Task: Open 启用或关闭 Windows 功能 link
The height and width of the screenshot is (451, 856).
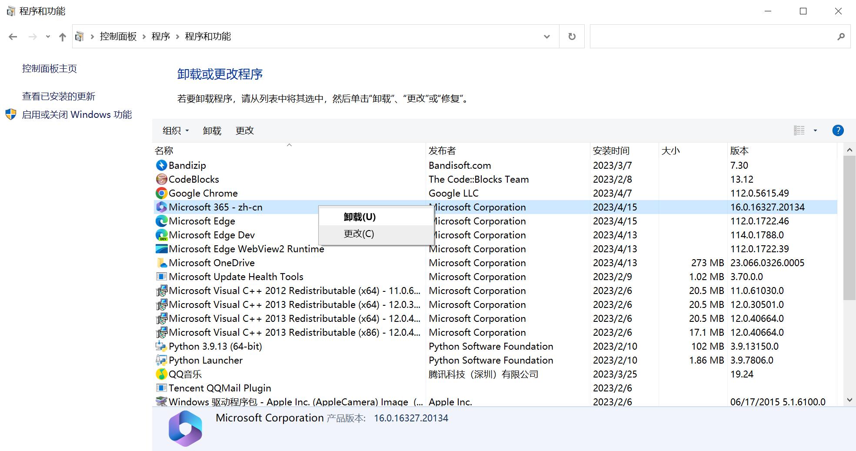Action: click(x=77, y=115)
